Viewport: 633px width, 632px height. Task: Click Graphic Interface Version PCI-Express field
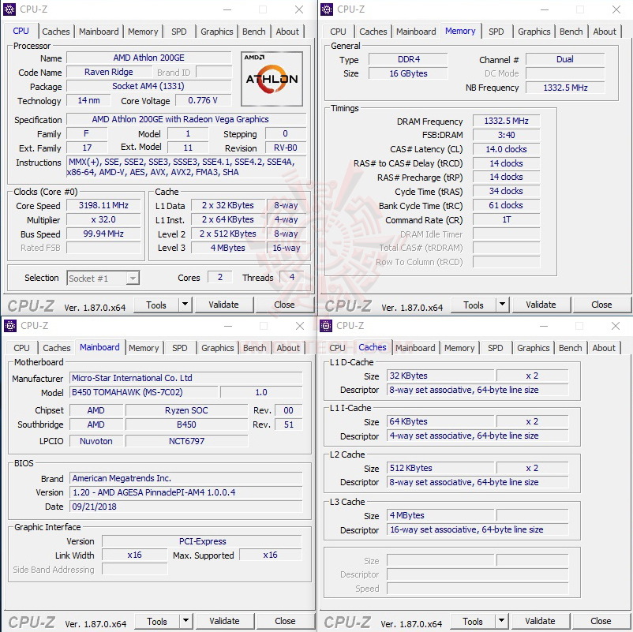click(x=202, y=541)
